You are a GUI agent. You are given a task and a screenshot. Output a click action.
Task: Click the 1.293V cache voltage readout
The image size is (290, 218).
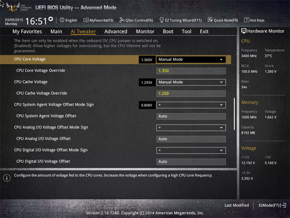(147, 83)
